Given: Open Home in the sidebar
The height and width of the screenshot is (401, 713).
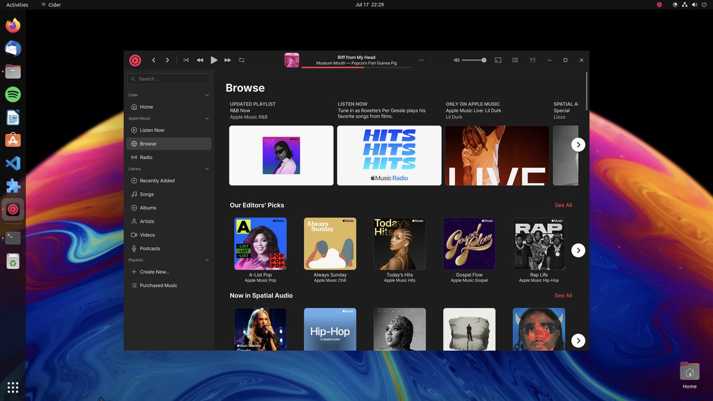Looking at the screenshot, I should (169, 107).
